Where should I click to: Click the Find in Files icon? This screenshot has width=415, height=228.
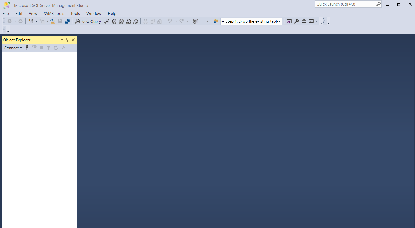click(216, 21)
